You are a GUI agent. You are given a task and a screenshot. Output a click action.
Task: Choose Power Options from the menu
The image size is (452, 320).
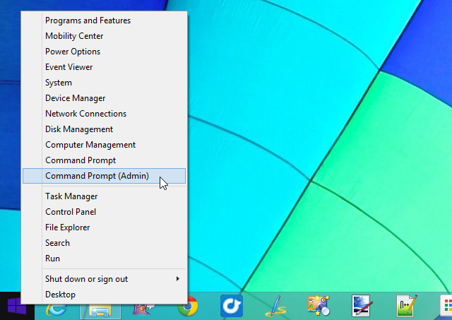pyautogui.click(x=104, y=52)
